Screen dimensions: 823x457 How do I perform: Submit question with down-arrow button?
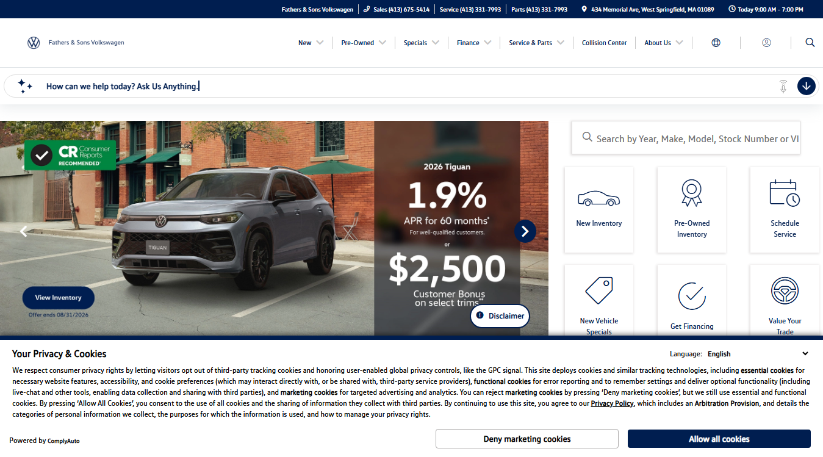[x=807, y=86]
